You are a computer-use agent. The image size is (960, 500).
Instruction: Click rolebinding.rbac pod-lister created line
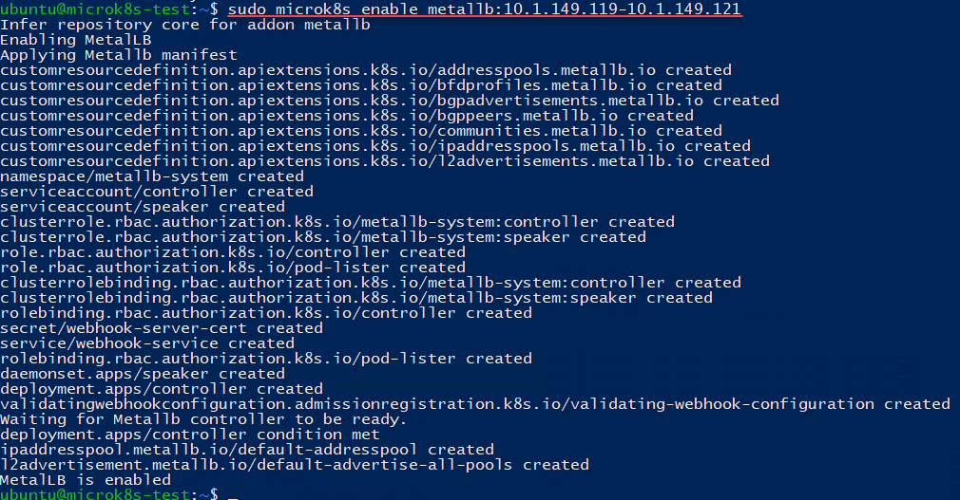[x=266, y=359]
